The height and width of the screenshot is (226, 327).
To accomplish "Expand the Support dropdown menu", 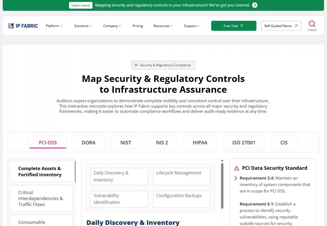I will [191, 26].
